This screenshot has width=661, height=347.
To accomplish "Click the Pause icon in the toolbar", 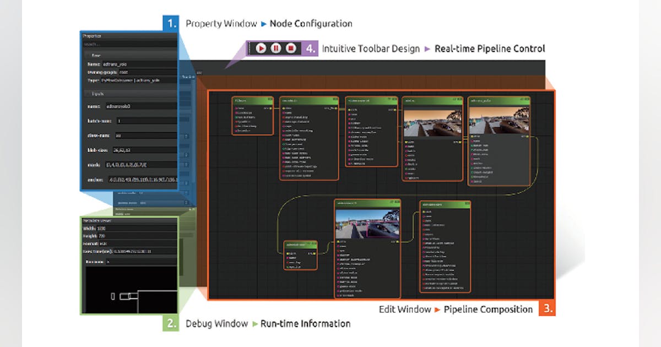I will [x=275, y=48].
